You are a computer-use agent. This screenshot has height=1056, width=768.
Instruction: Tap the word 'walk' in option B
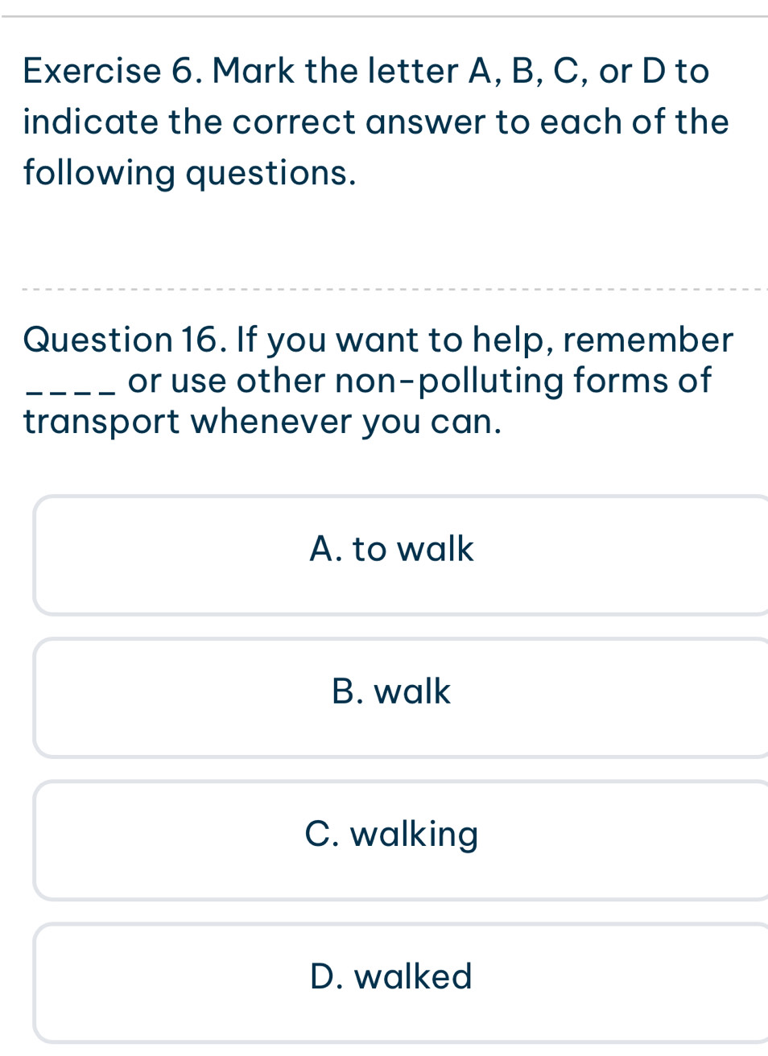[x=413, y=691]
